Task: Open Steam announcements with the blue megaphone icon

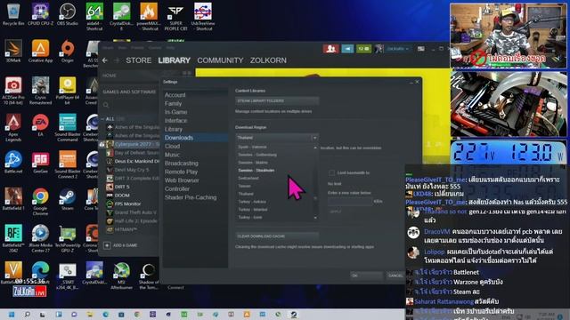Action: pos(347,49)
